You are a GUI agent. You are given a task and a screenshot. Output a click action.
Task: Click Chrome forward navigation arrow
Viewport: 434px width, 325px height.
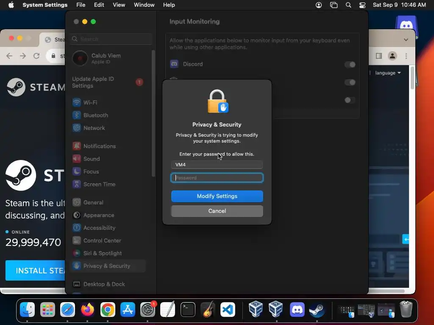(23, 56)
